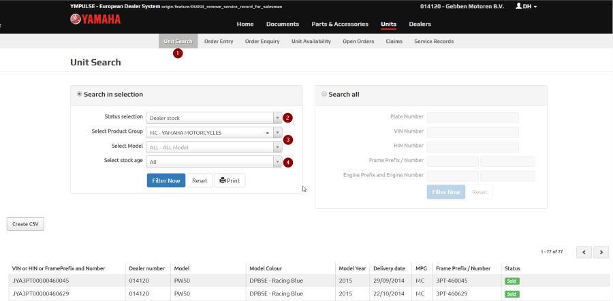This screenshot has height=301, width=613.
Task: Click the Engine Number input field
Action: click(x=507, y=176)
